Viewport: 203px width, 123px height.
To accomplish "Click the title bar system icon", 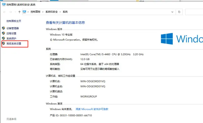I will click(4, 5).
